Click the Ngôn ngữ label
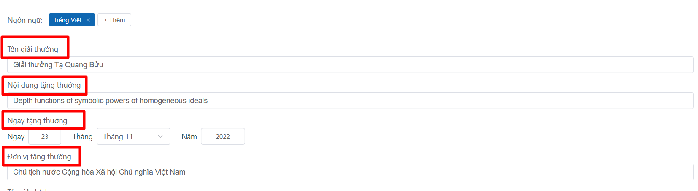The image size is (698, 191). tap(25, 20)
